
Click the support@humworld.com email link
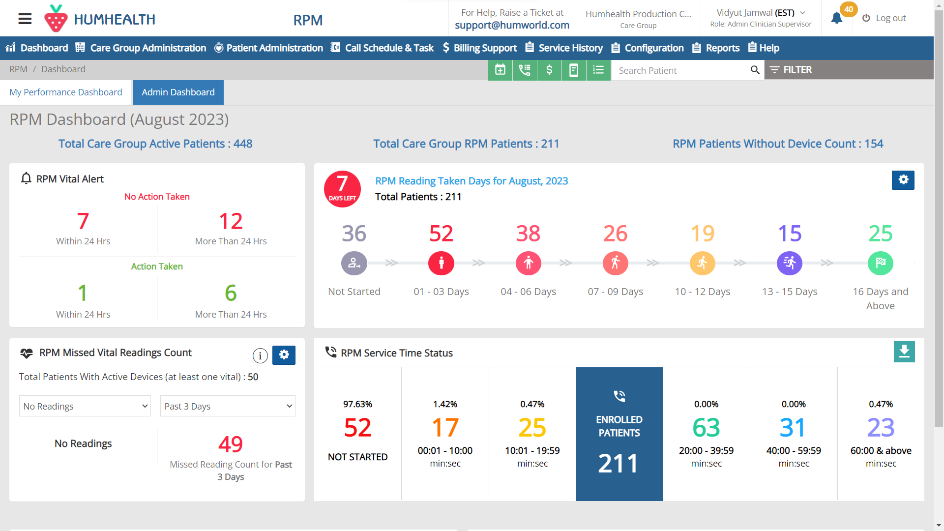point(512,25)
